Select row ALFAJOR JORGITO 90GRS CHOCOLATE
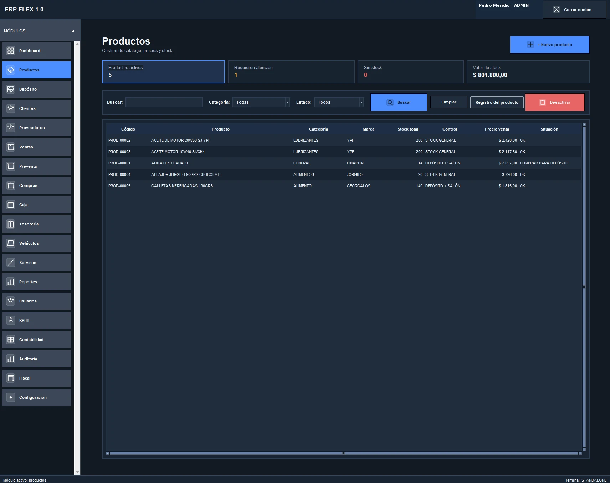610x483 pixels. coord(343,174)
